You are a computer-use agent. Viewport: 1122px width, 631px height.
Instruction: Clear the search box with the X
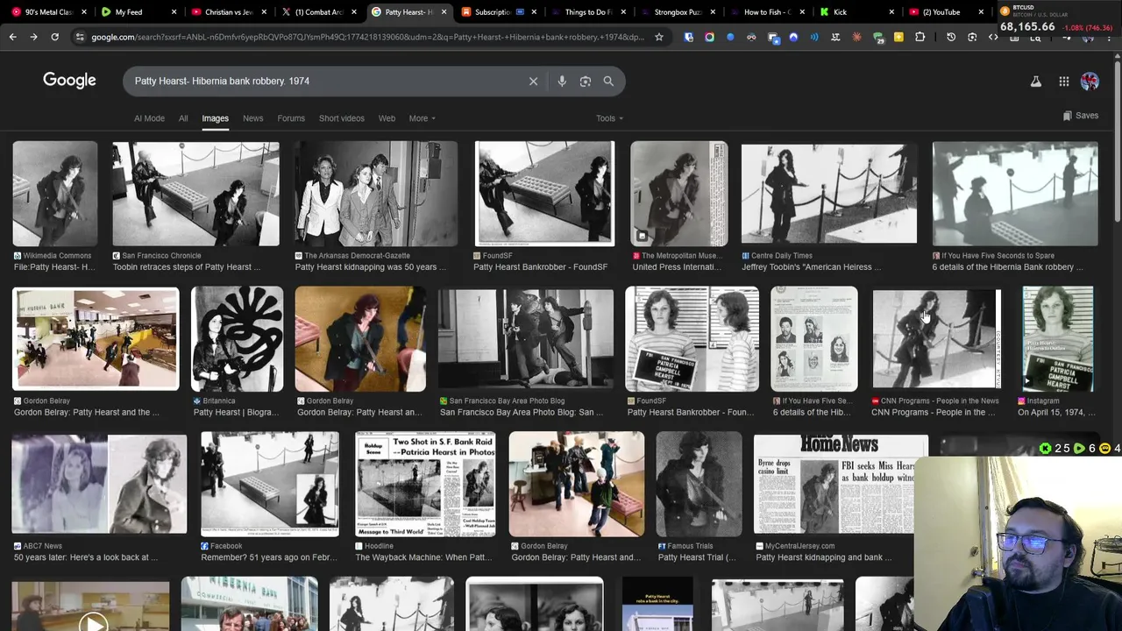[533, 81]
